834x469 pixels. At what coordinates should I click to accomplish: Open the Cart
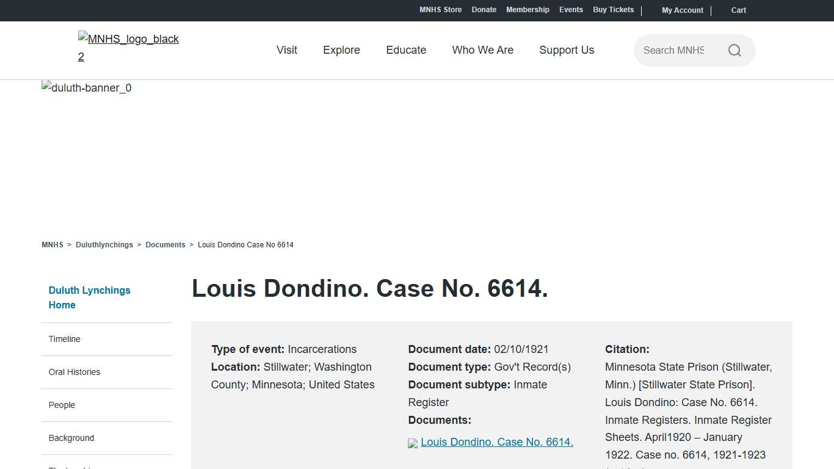(738, 10)
